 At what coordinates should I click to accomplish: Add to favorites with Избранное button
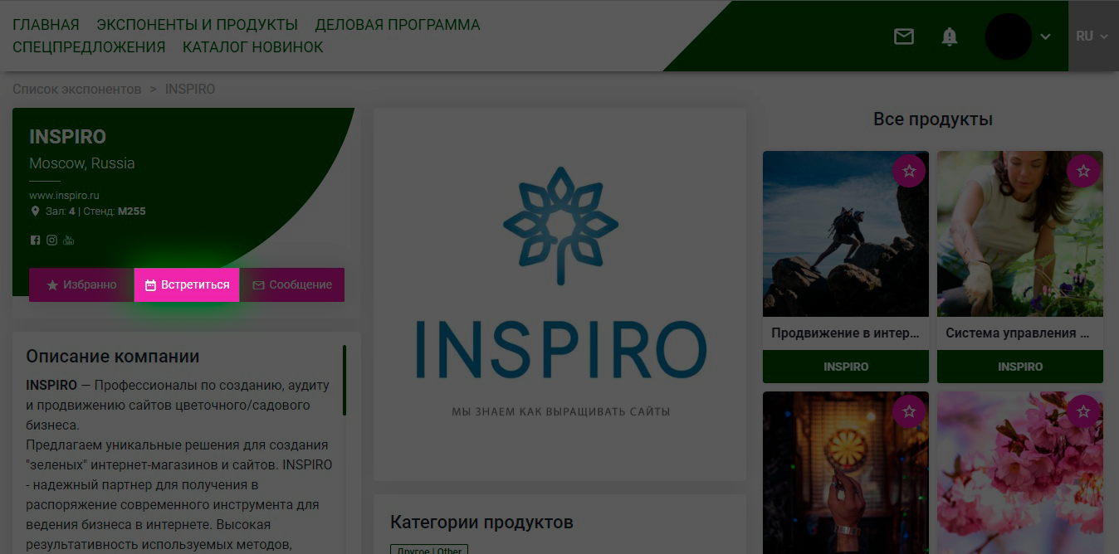click(x=81, y=284)
